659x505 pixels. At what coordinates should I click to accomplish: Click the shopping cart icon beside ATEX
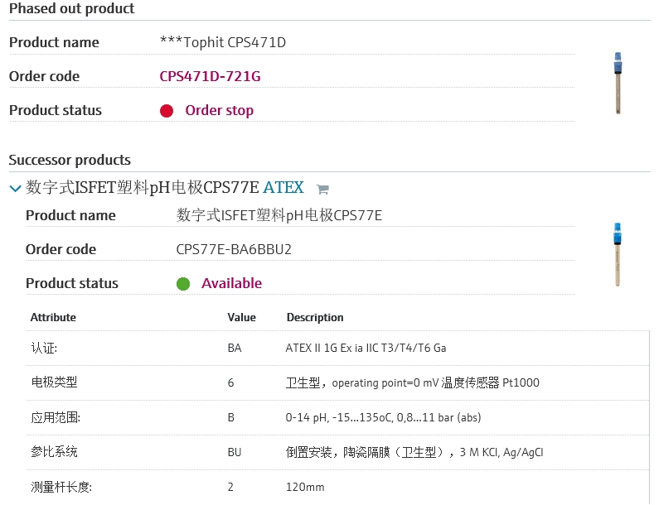(323, 189)
